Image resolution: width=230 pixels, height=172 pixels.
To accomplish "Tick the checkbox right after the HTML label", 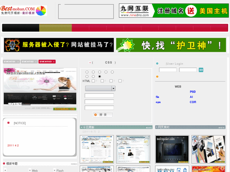I will 93,81.
